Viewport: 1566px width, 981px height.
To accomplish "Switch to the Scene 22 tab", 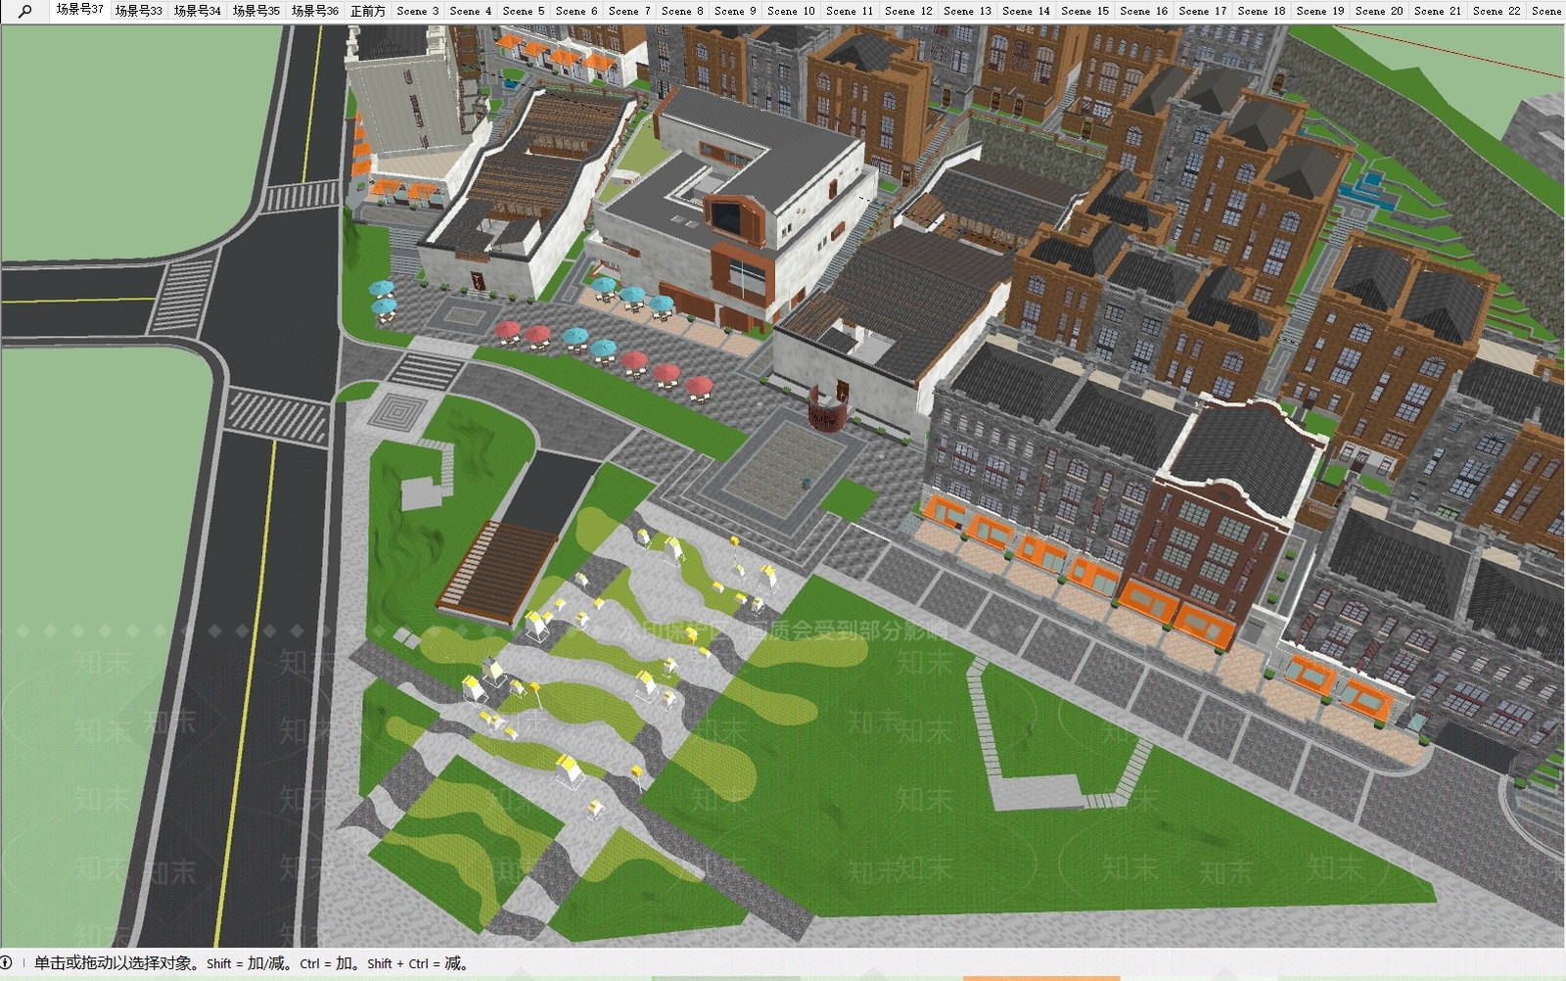I will 1495,11.
